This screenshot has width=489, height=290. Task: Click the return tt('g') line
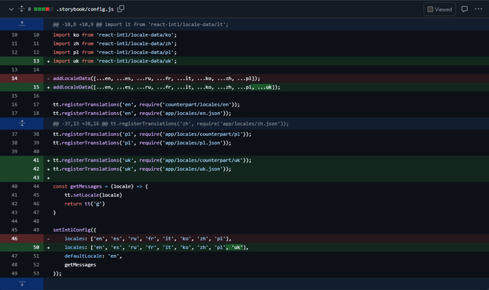point(85,204)
